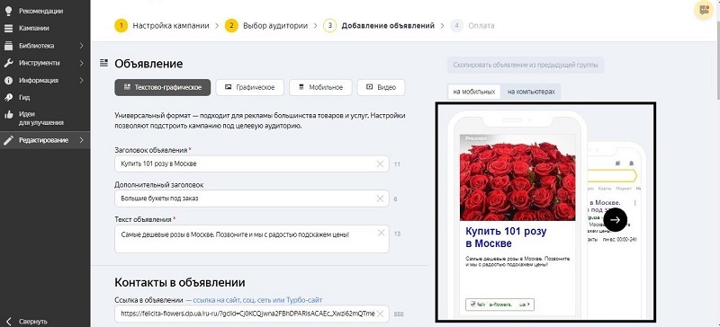The image size is (720, 327).
Task: Select Мобильное ad format
Action: (320, 87)
